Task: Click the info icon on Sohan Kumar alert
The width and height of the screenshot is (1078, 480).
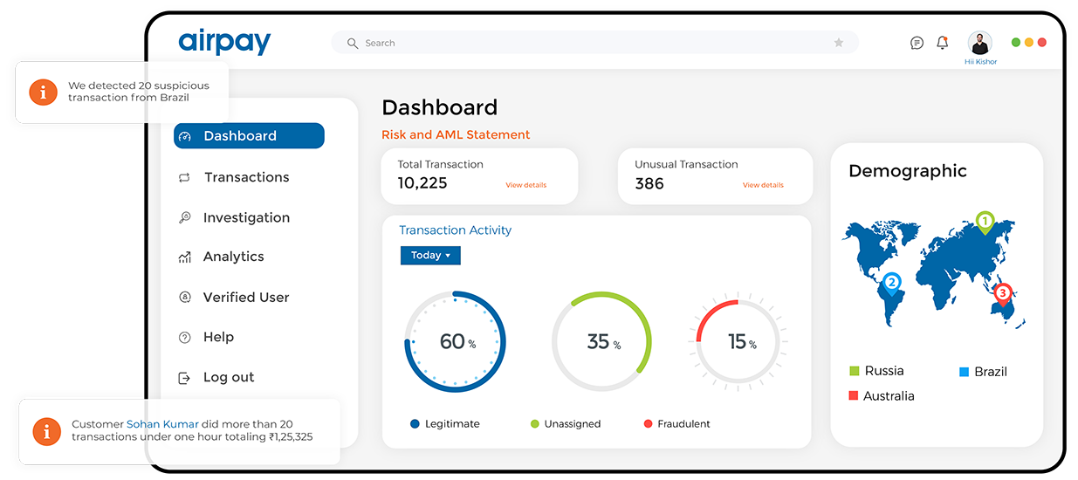Action: tap(46, 431)
